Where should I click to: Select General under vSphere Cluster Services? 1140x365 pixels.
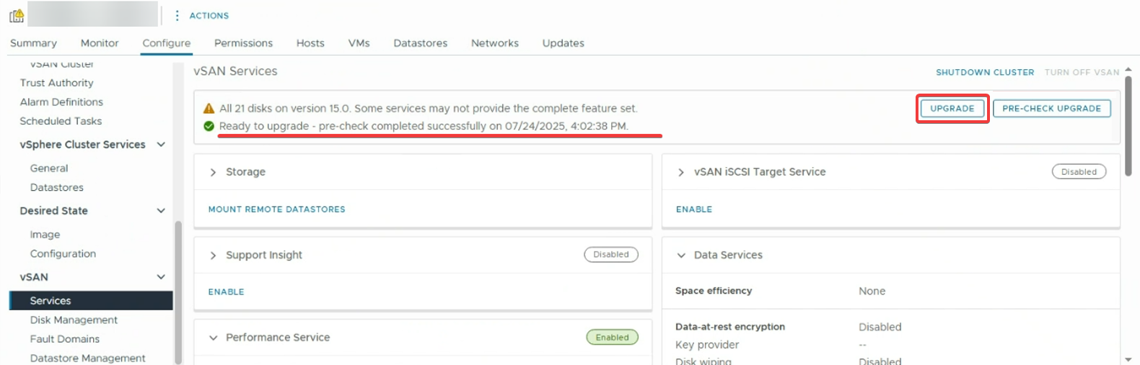(49, 168)
